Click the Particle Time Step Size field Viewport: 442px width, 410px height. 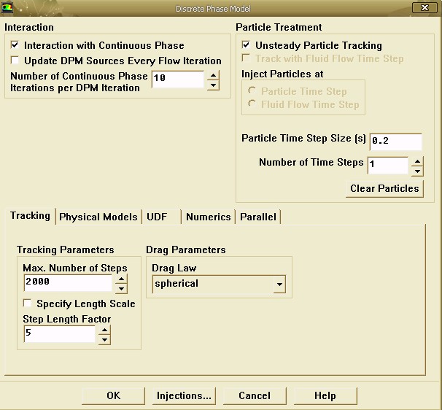(395, 142)
